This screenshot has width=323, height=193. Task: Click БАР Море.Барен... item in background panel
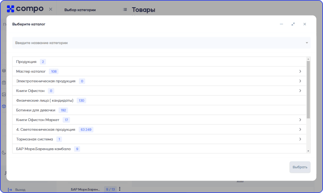[85, 189]
